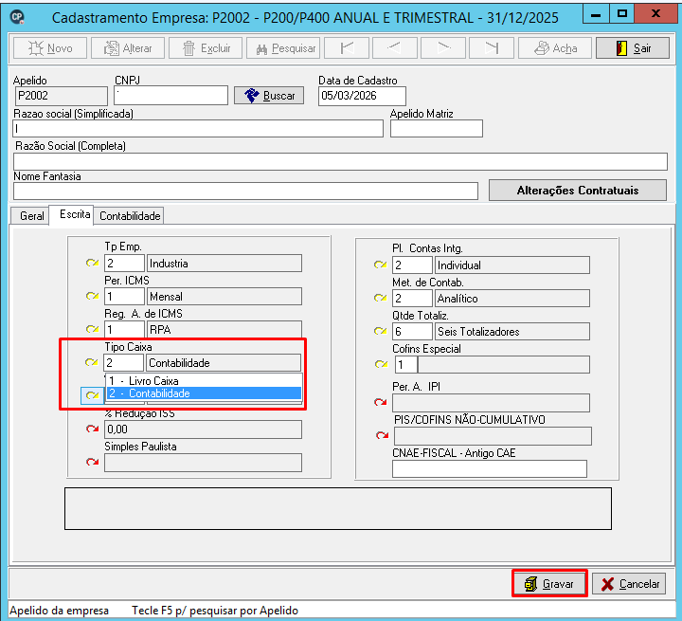The image size is (682, 621).
Task: Select '2 - Contabilidade' list option
Action: pos(204,393)
